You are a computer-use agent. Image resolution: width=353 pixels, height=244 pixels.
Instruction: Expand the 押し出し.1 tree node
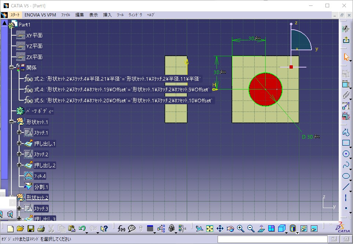coord(19,143)
